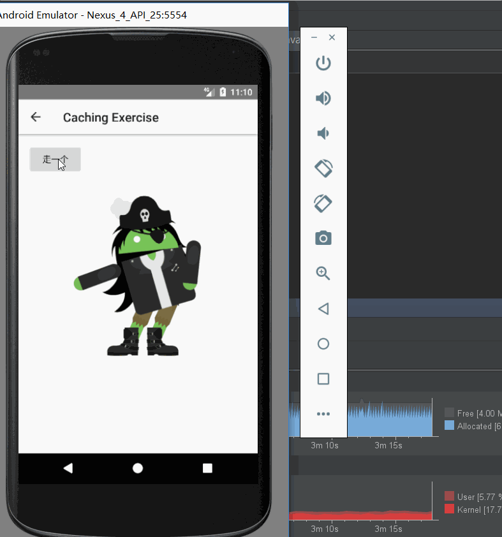Click the red CPU usage graph
502x537 pixels.
(360, 516)
